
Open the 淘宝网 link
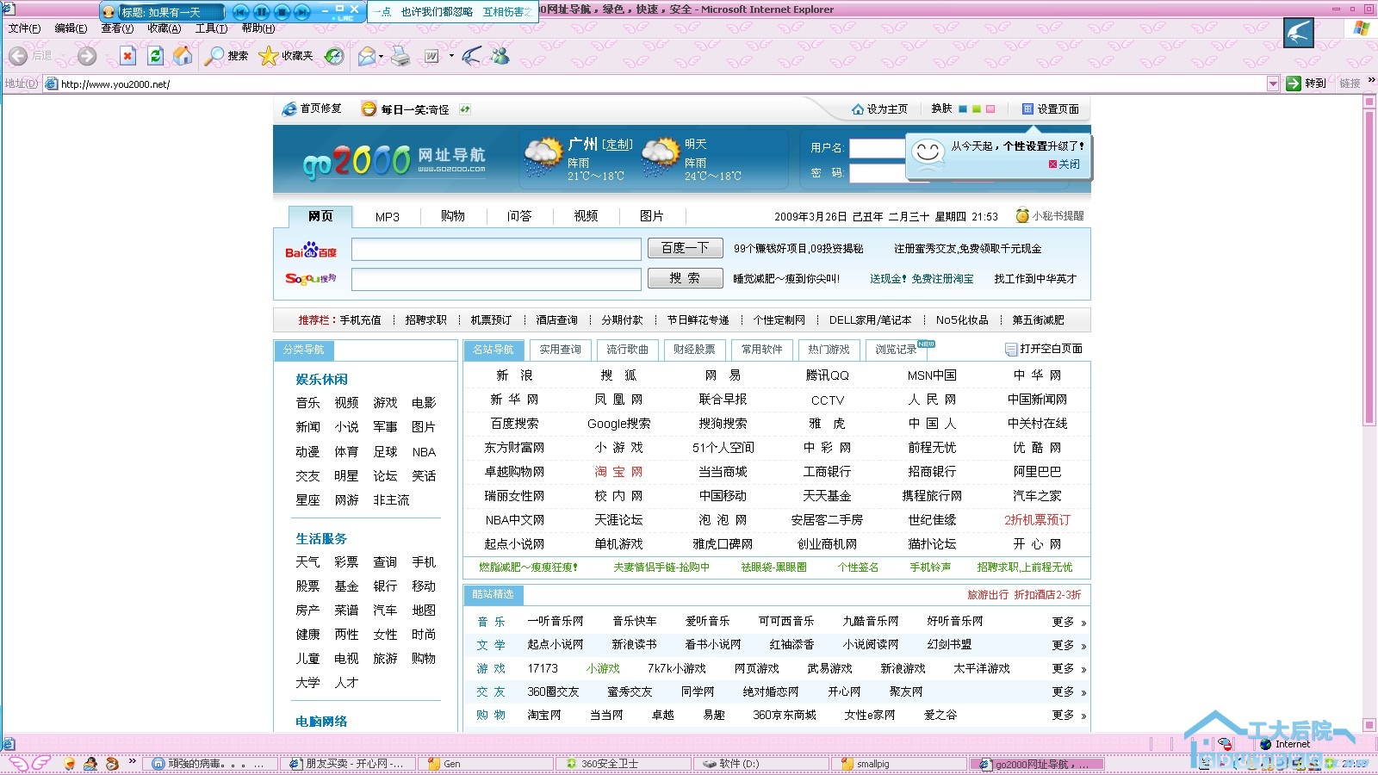pos(618,472)
